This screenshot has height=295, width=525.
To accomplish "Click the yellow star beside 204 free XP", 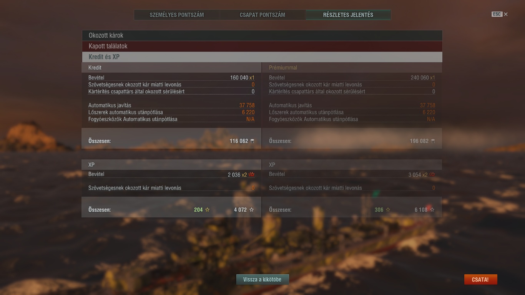I will (x=208, y=210).
